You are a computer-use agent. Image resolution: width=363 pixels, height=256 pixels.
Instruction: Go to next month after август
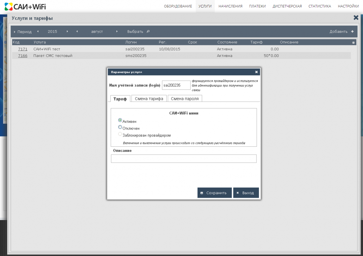117,31
